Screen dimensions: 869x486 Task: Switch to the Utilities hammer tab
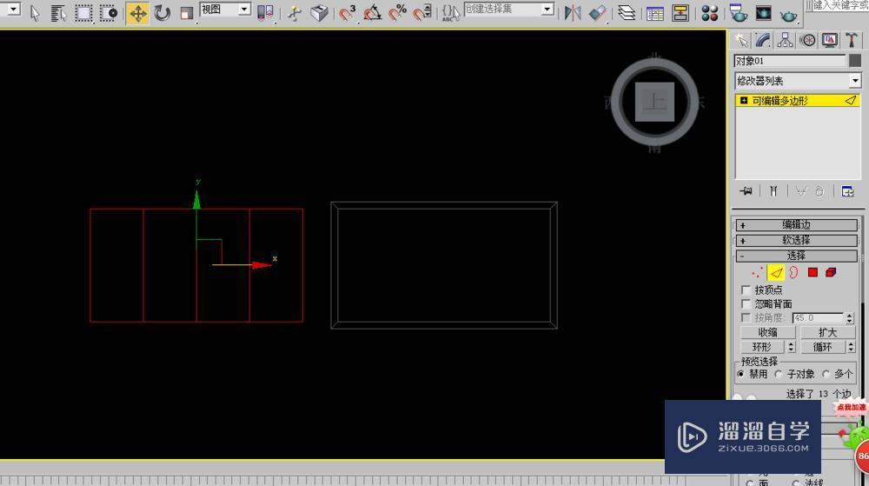(x=852, y=40)
